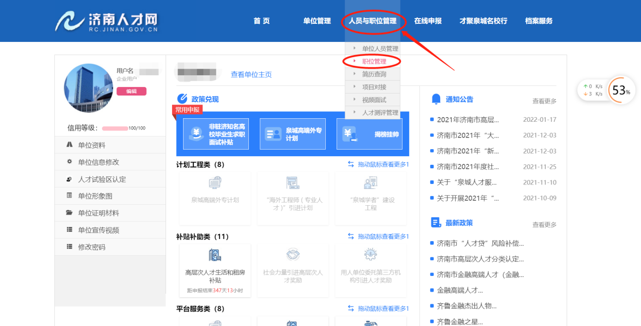This screenshot has height=326, width=641.
Task: Open notice 关于开展2021年“...
Action: click(x=468, y=198)
